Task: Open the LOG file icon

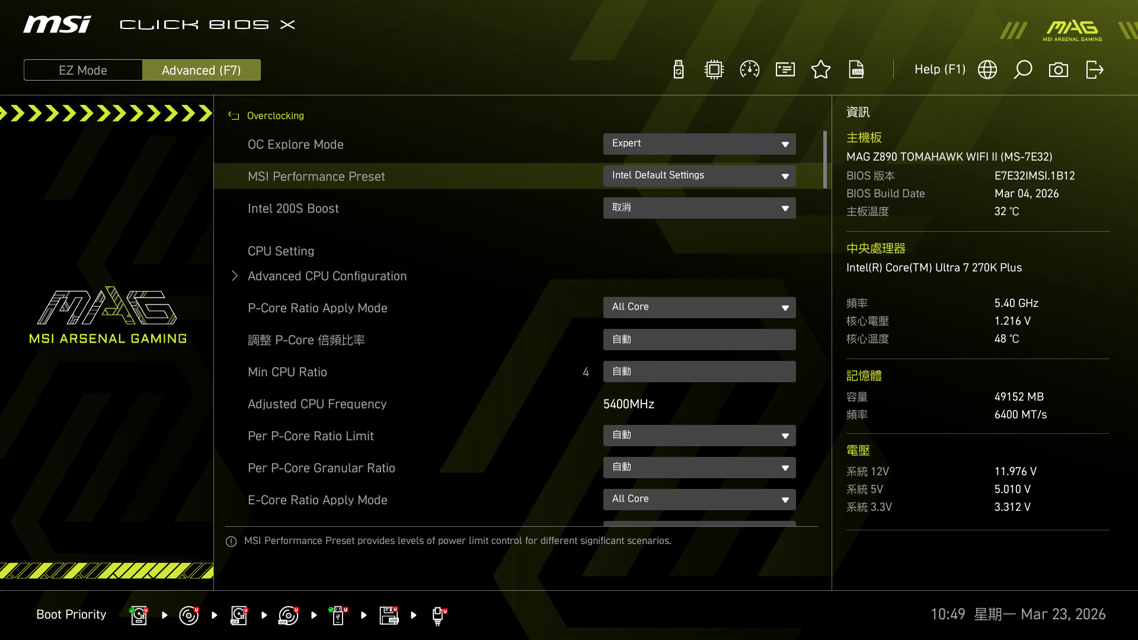Action: click(856, 70)
